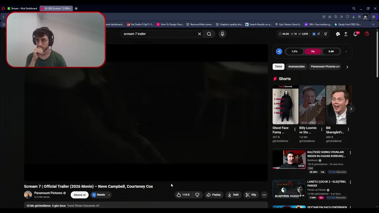The image size is (379, 213).
Task: Open options for Ghost Face Funny short
Action: (x=295, y=129)
